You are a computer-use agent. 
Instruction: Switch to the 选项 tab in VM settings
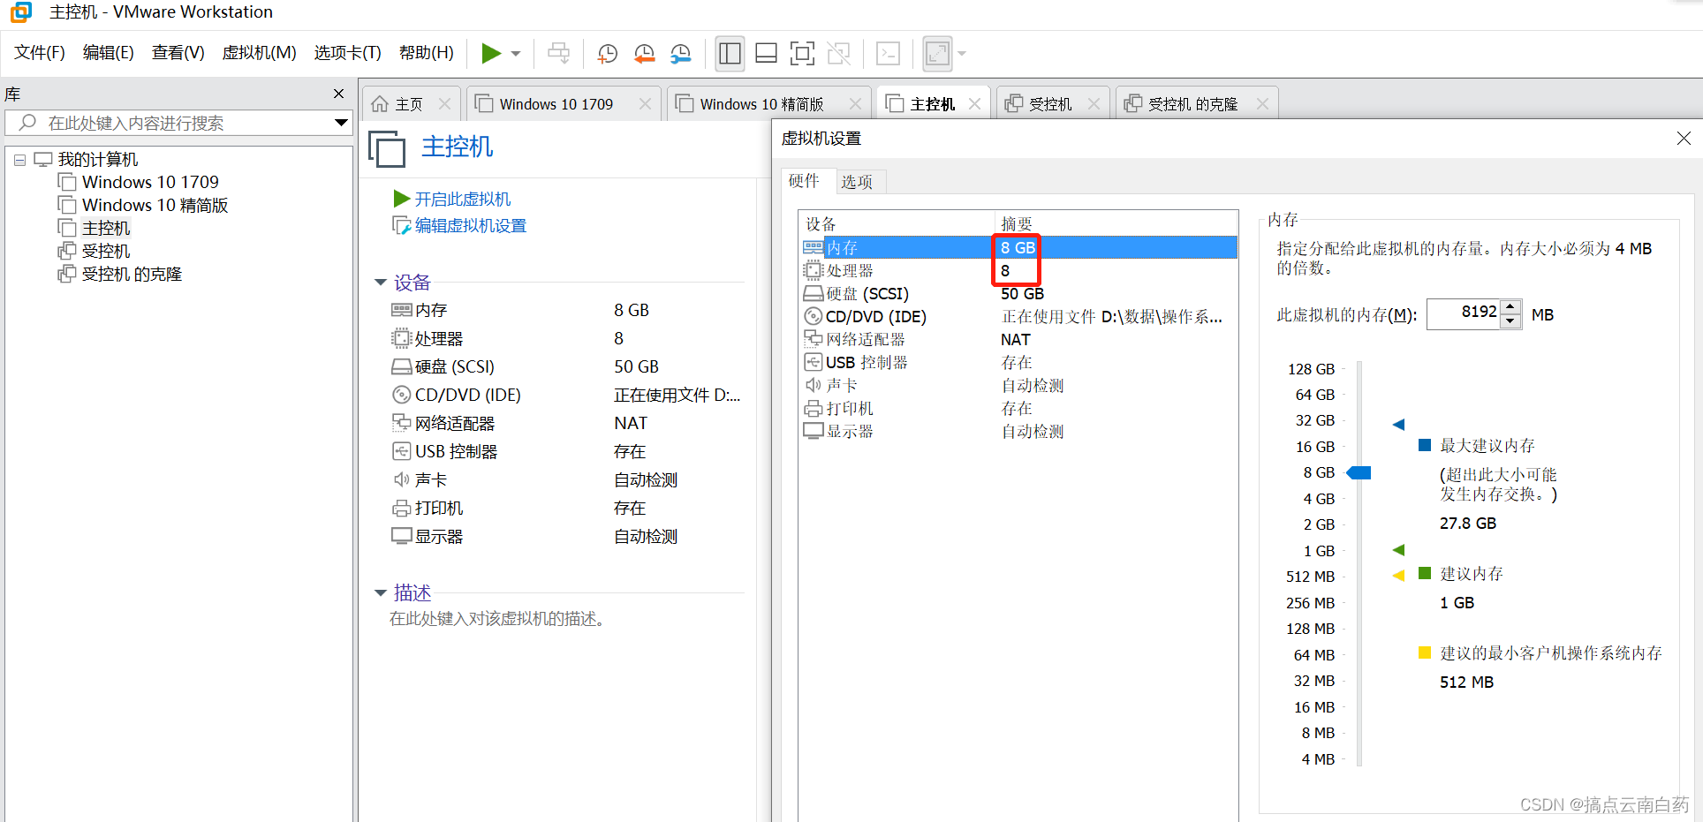[x=858, y=181]
